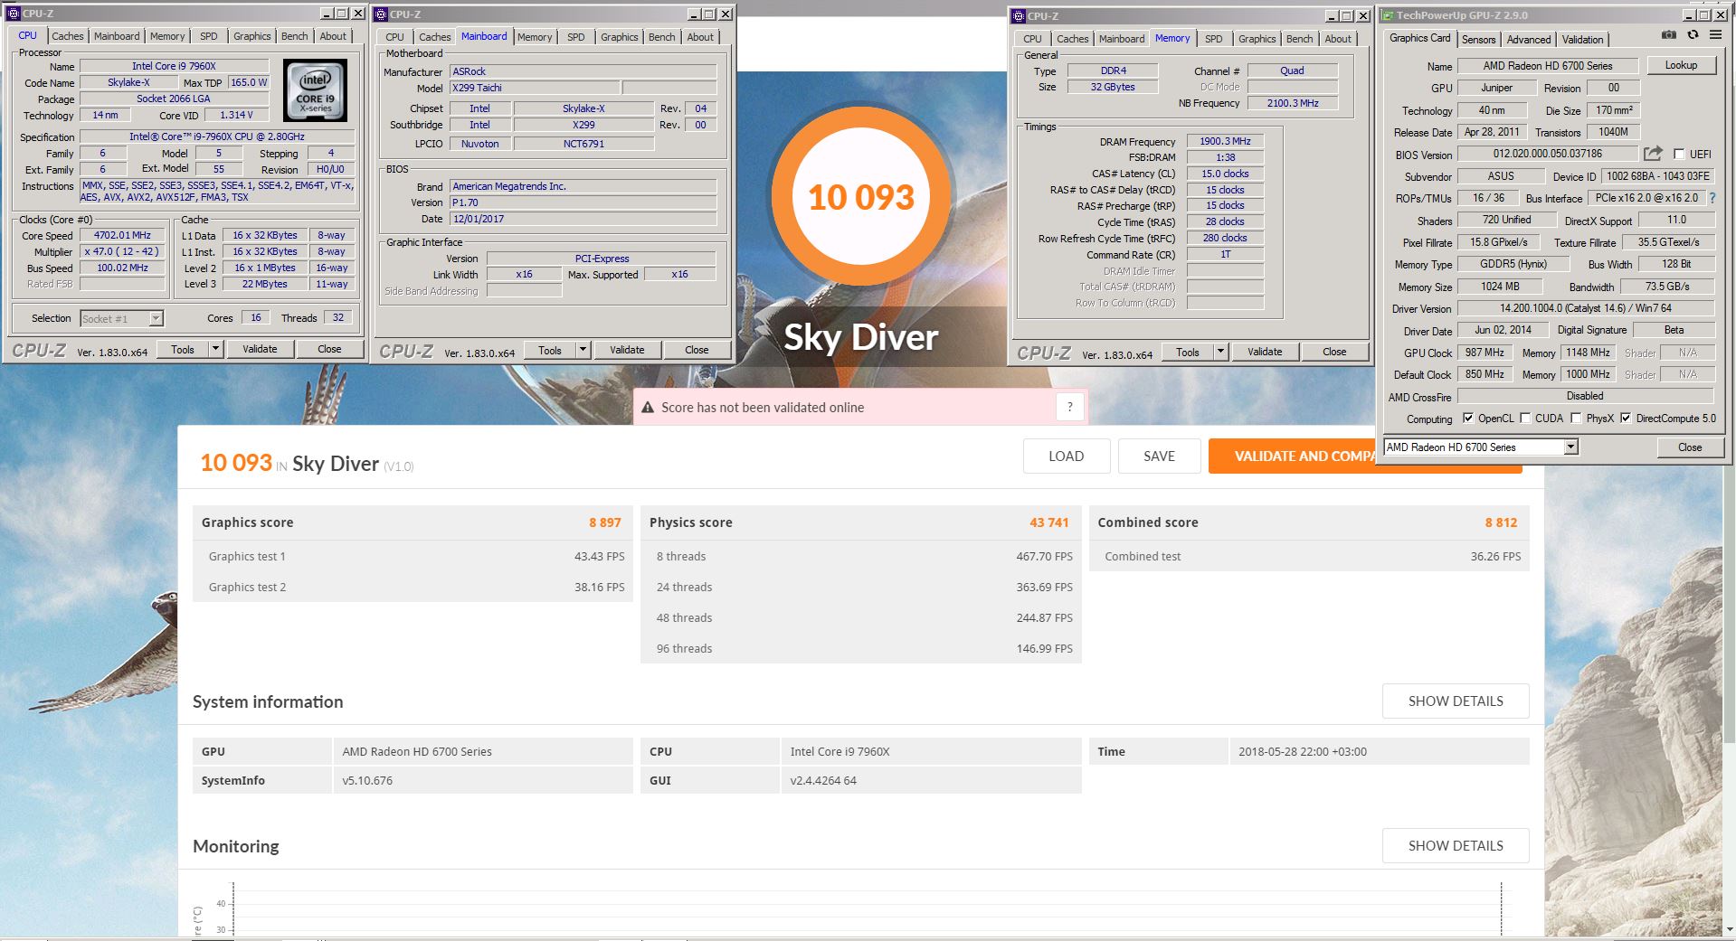Open the AMD Radeon HD 6700 Series dropdown
This screenshot has width=1736, height=941.
click(1570, 447)
